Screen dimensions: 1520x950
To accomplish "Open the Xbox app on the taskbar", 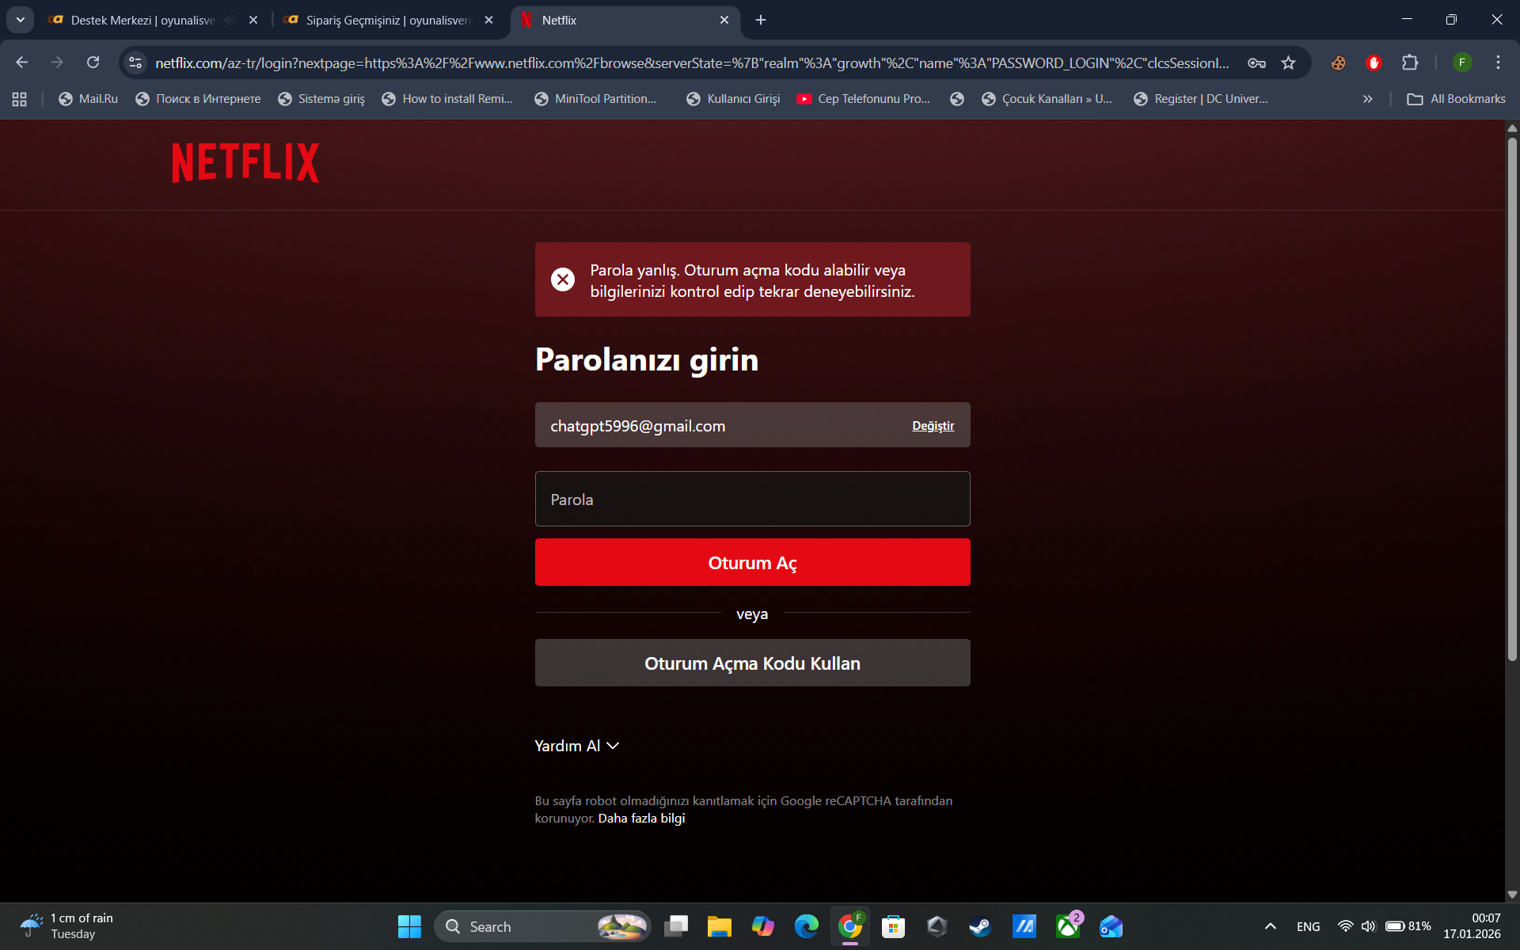I will [x=1068, y=926].
